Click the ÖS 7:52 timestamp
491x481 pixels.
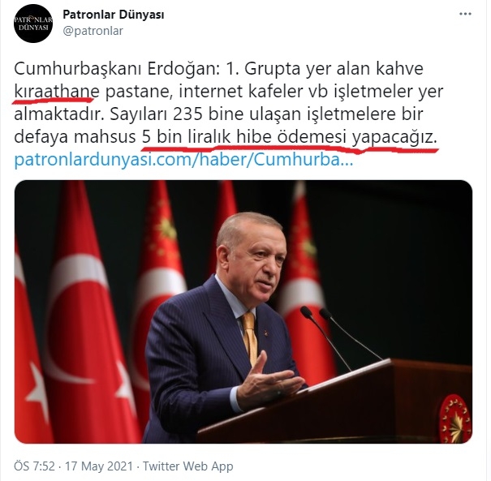click(34, 466)
